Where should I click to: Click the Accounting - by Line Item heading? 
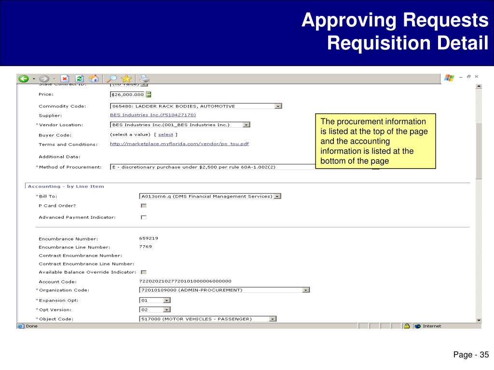[66, 186]
